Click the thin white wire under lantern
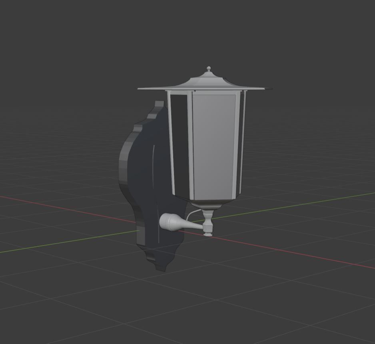This screenshot has width=375, height=344. click(x=193, y=214)
